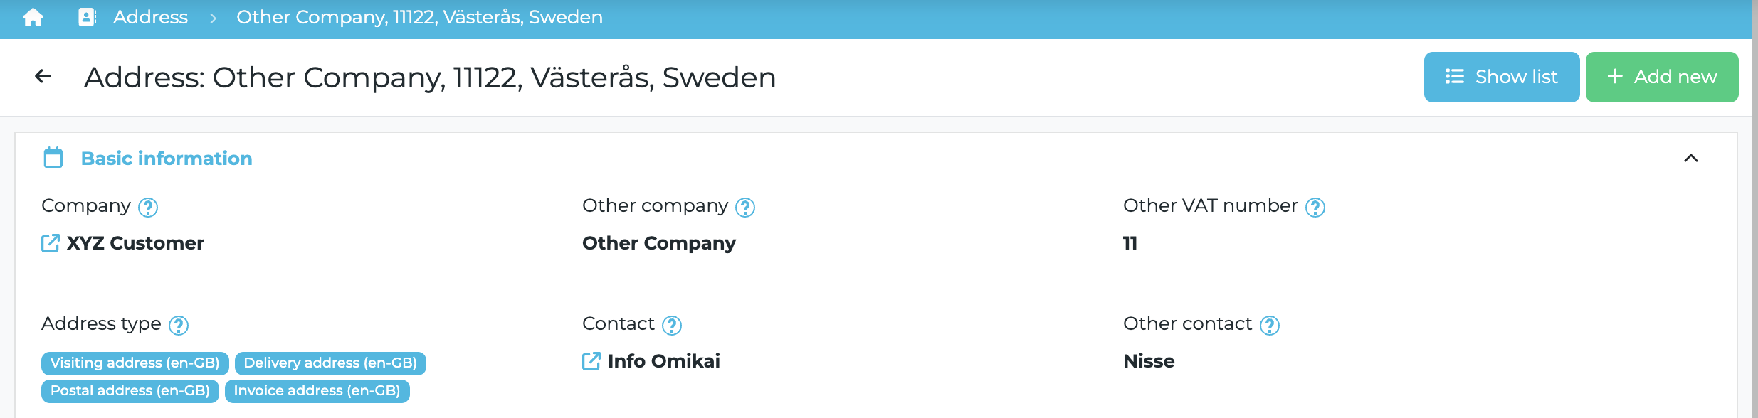Open XYZ Customer external link icon
The width and height of the screenshot is (1758, 418).
51,243
